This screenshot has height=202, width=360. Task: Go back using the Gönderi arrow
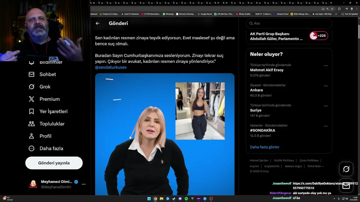[98, 23]
